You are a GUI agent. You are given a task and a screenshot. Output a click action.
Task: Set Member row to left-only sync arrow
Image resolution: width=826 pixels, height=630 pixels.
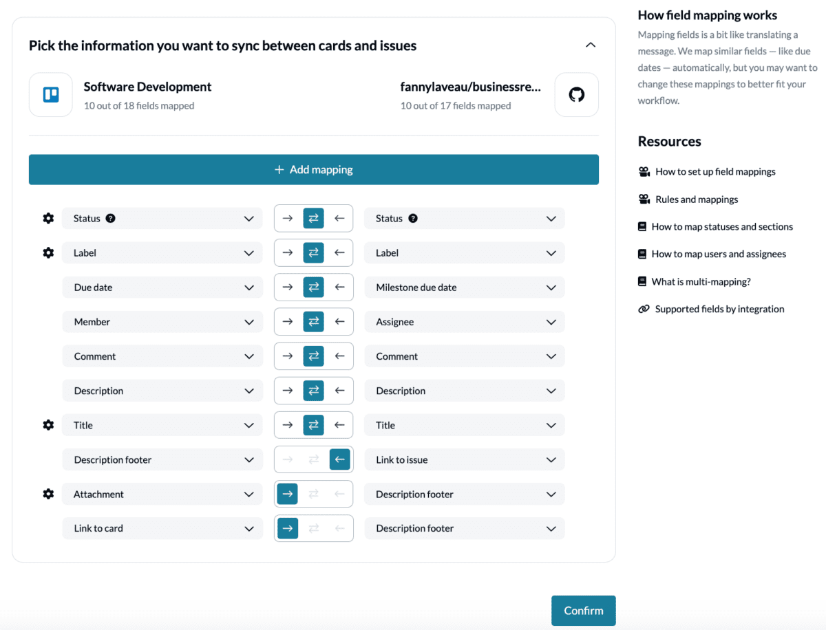pos(339,322)
